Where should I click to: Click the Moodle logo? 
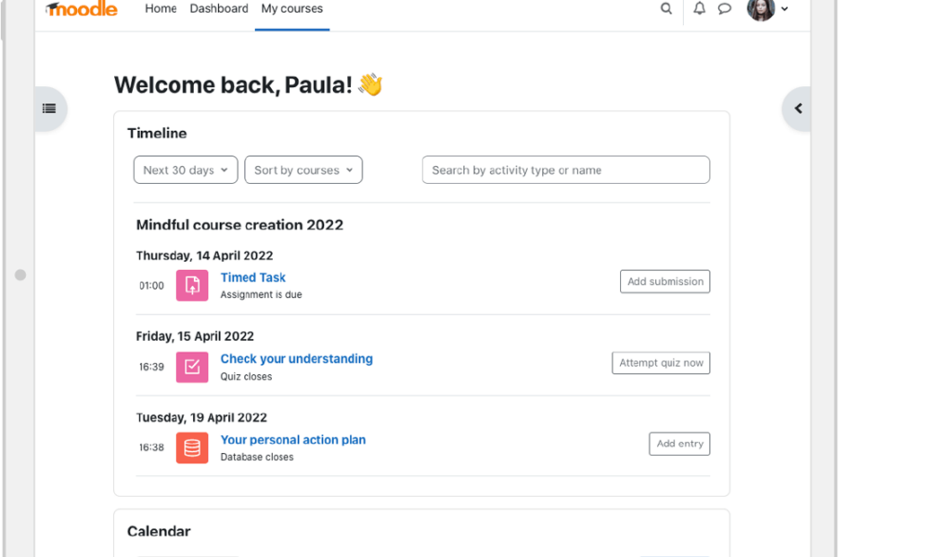pyautogui.click(x=81, y=9)
